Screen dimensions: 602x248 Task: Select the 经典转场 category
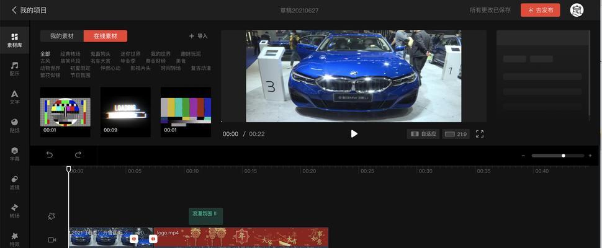pyautogui.click(x=70, y=54)
